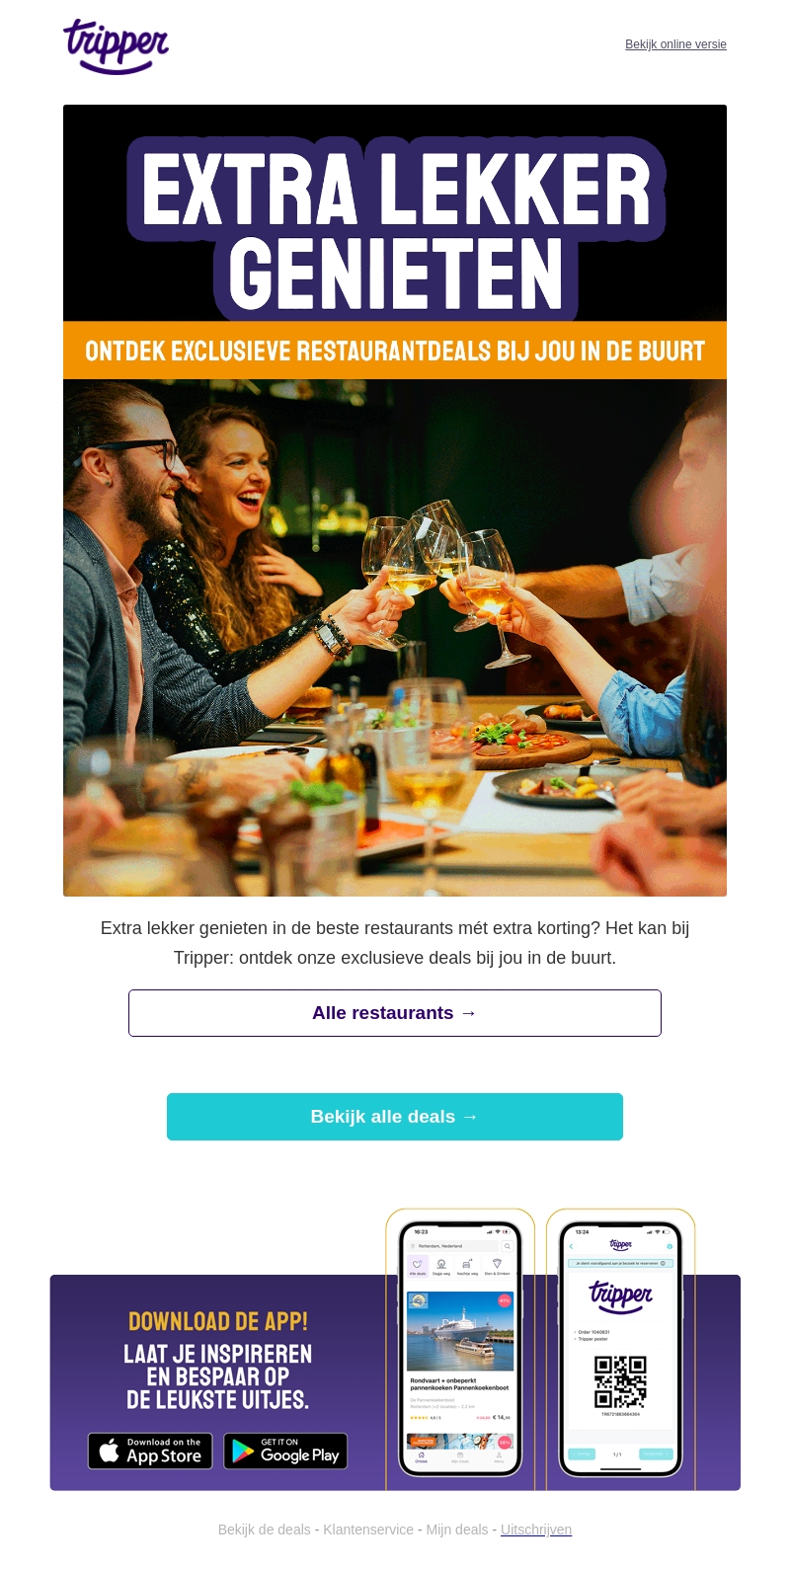Click the 'Alle restaurants' button
Screen dimensions: 790x1570
point(395,1013)
